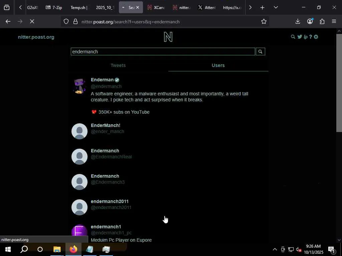This screenshot has width=342, height=256.
Task: Click the address bar URL
Action: pos(131,22)
